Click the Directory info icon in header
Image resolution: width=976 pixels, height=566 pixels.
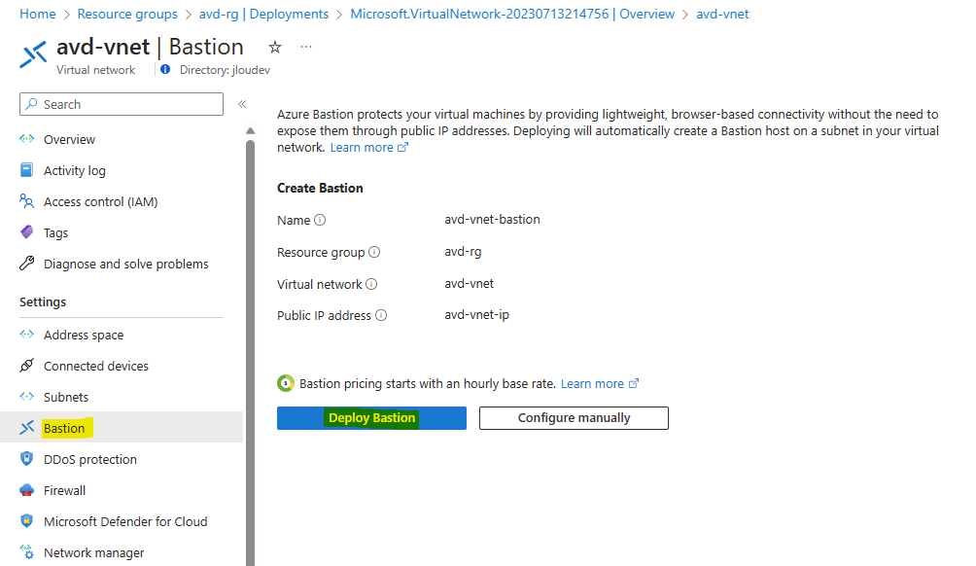click(165, 70)
